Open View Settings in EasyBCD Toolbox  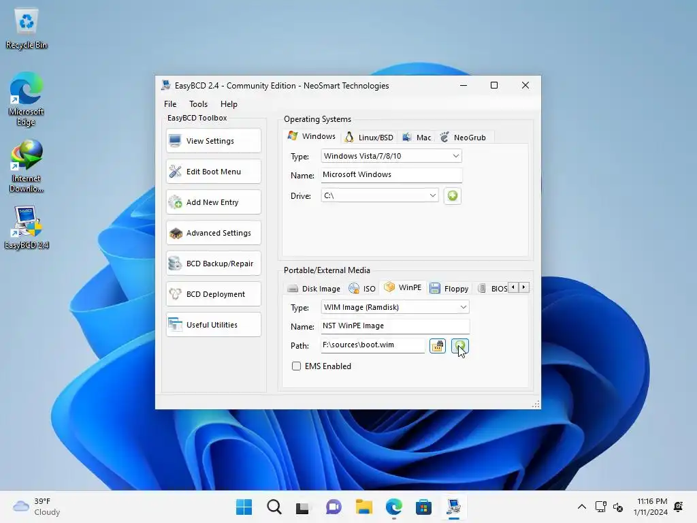214,141
